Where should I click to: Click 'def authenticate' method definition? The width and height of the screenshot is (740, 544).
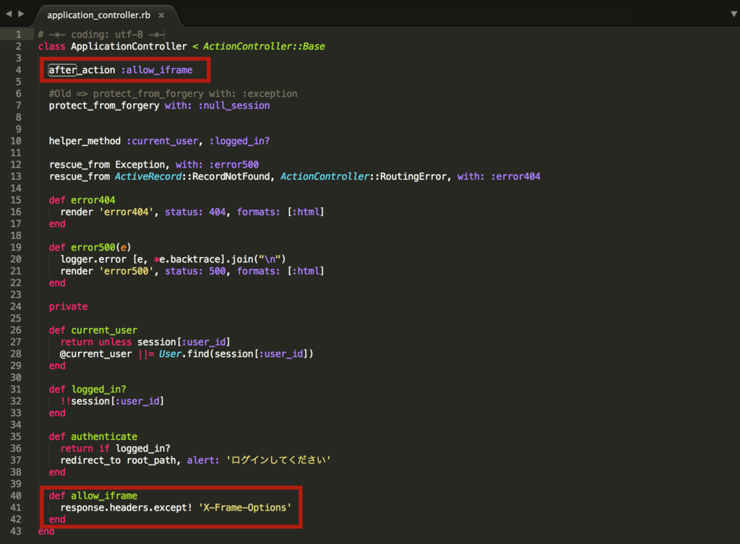click(x=93, y=436)
